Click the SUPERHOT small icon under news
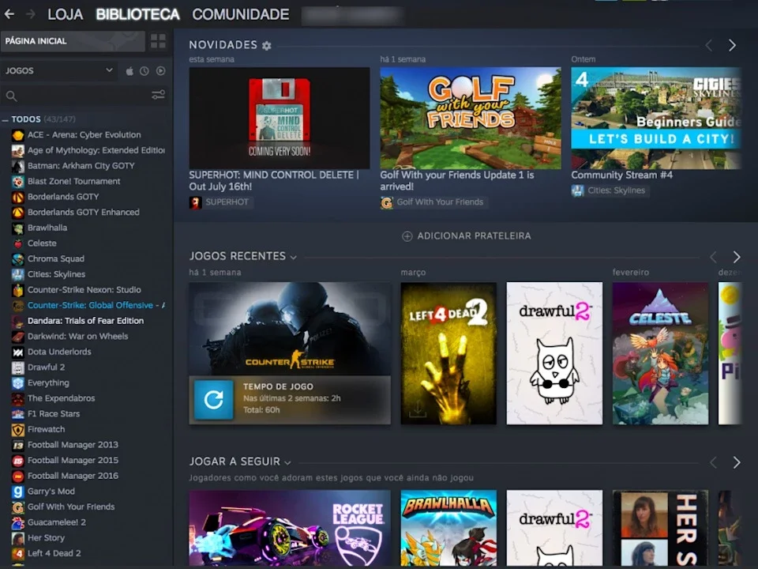The image size is (758, 569). [195, 203]
